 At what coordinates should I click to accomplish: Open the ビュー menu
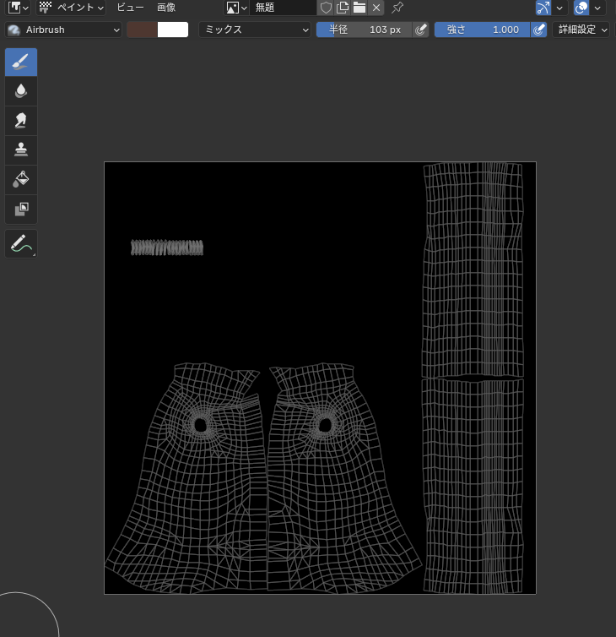[130, 8]
